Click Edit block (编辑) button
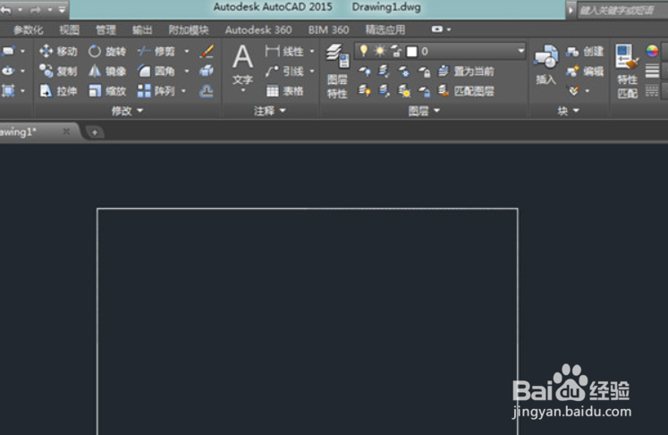668x435 pixels. (585, 71)
